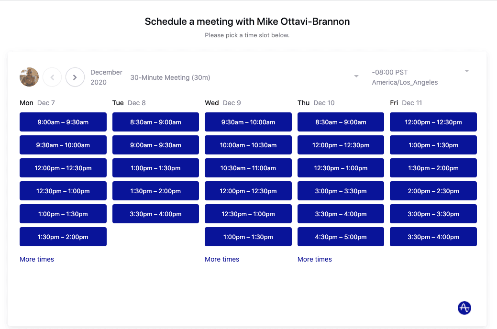
Task: Click the round blue logo badge
Action: [464, 307]
